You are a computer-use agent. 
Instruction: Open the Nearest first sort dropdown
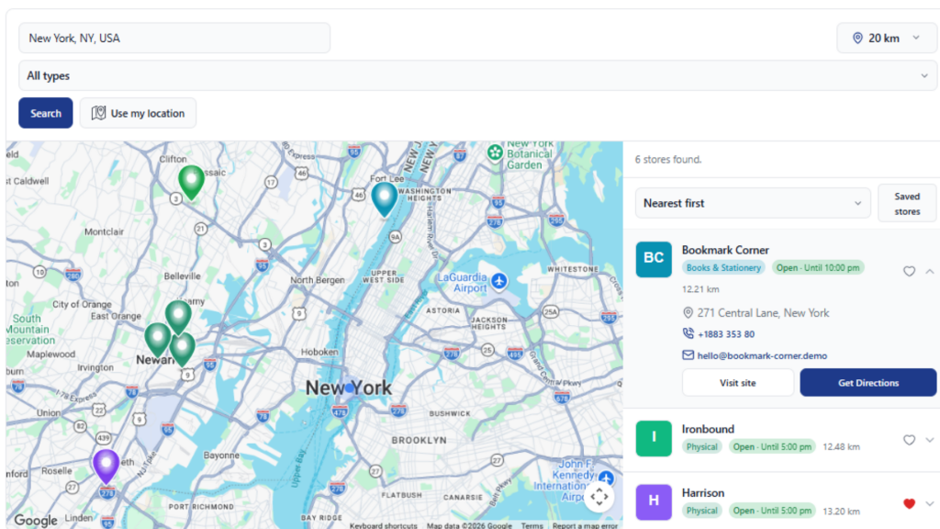[753, 203]
